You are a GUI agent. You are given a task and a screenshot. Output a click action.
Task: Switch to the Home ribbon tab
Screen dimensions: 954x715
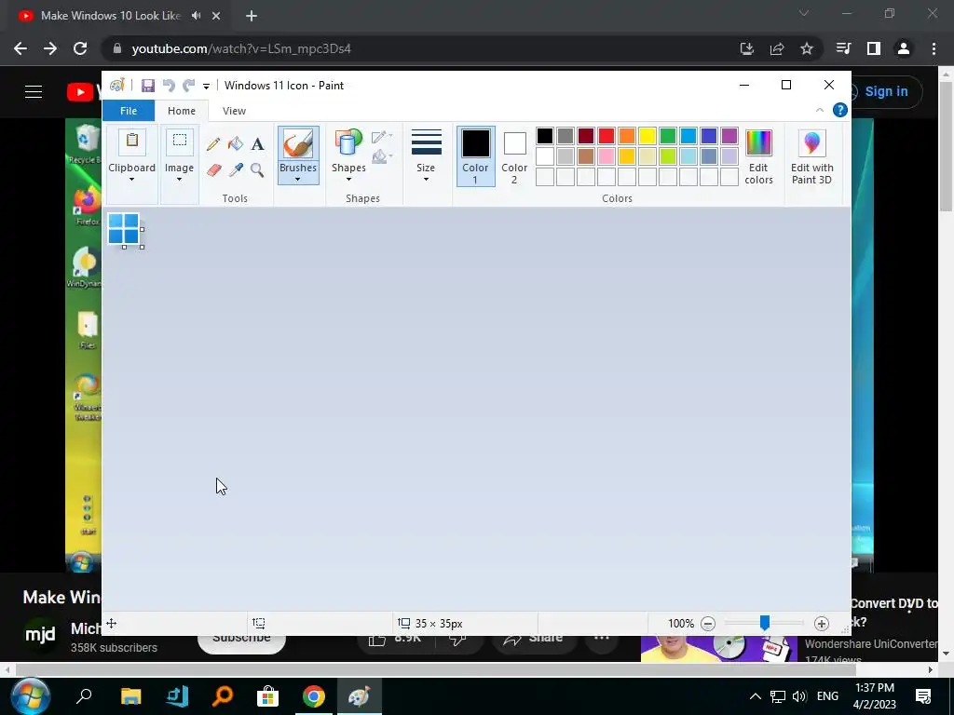pyautogui.click(x=182, y=111)
